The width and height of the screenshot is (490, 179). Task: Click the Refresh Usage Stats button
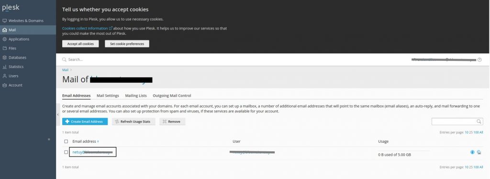click(x=134, y=121)
